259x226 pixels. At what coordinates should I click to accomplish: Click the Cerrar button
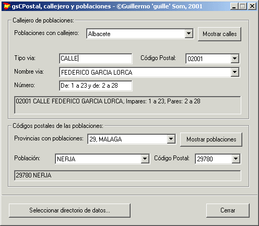tap(228, 210)
